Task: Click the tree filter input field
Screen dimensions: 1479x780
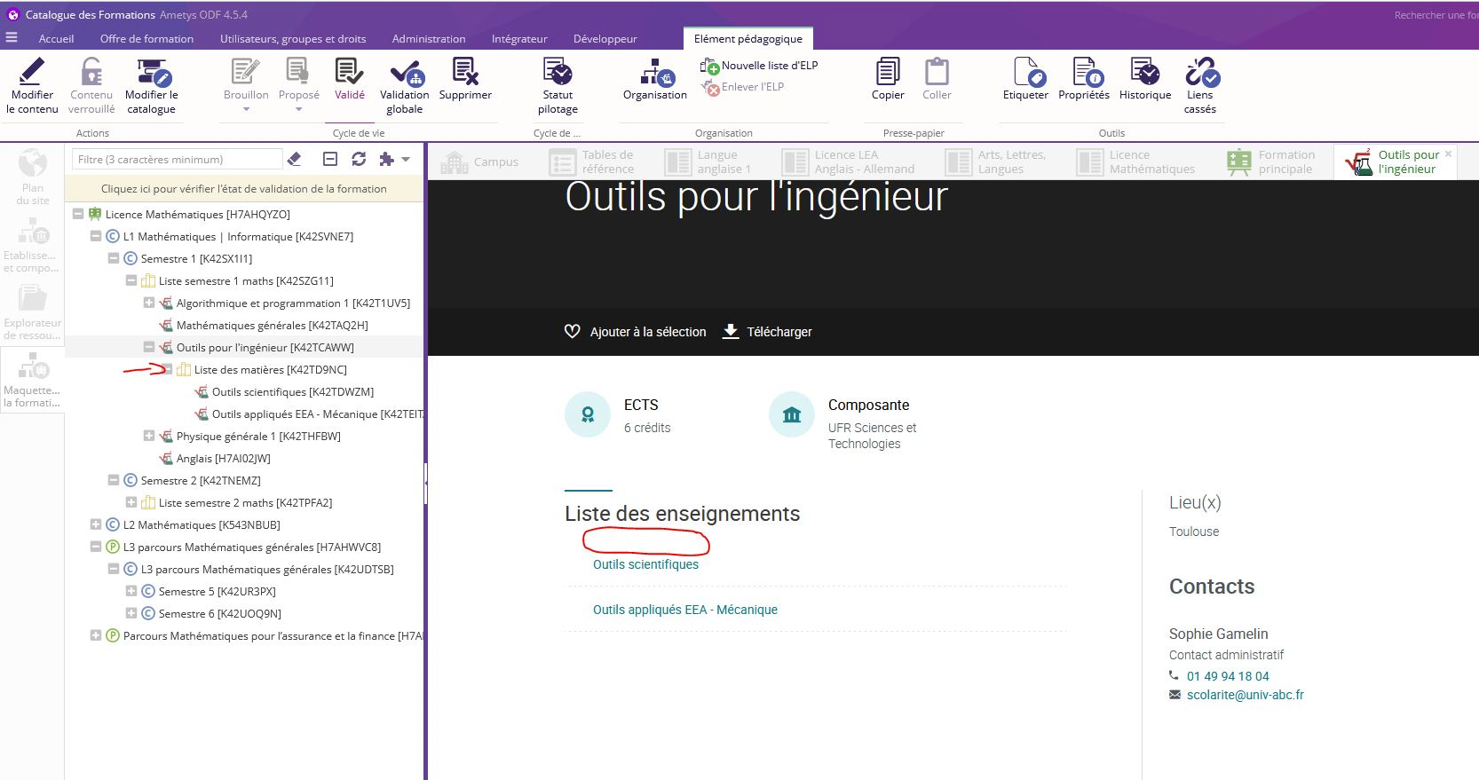Action: pyautogui.click(x=177, y=160)
